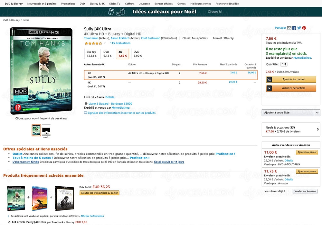The width and height of the screenshot is (322, 225).
Task: Click info icon beside different sellers notice
Action: pyautogui.click(x=8, y=216)
